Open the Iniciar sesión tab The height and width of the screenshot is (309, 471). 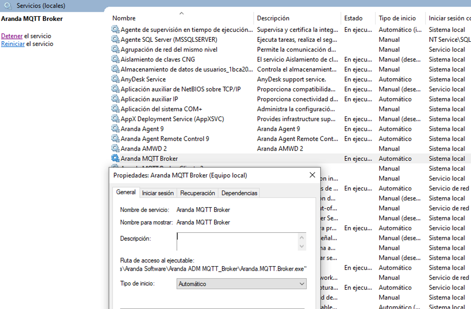click(158, 193)
